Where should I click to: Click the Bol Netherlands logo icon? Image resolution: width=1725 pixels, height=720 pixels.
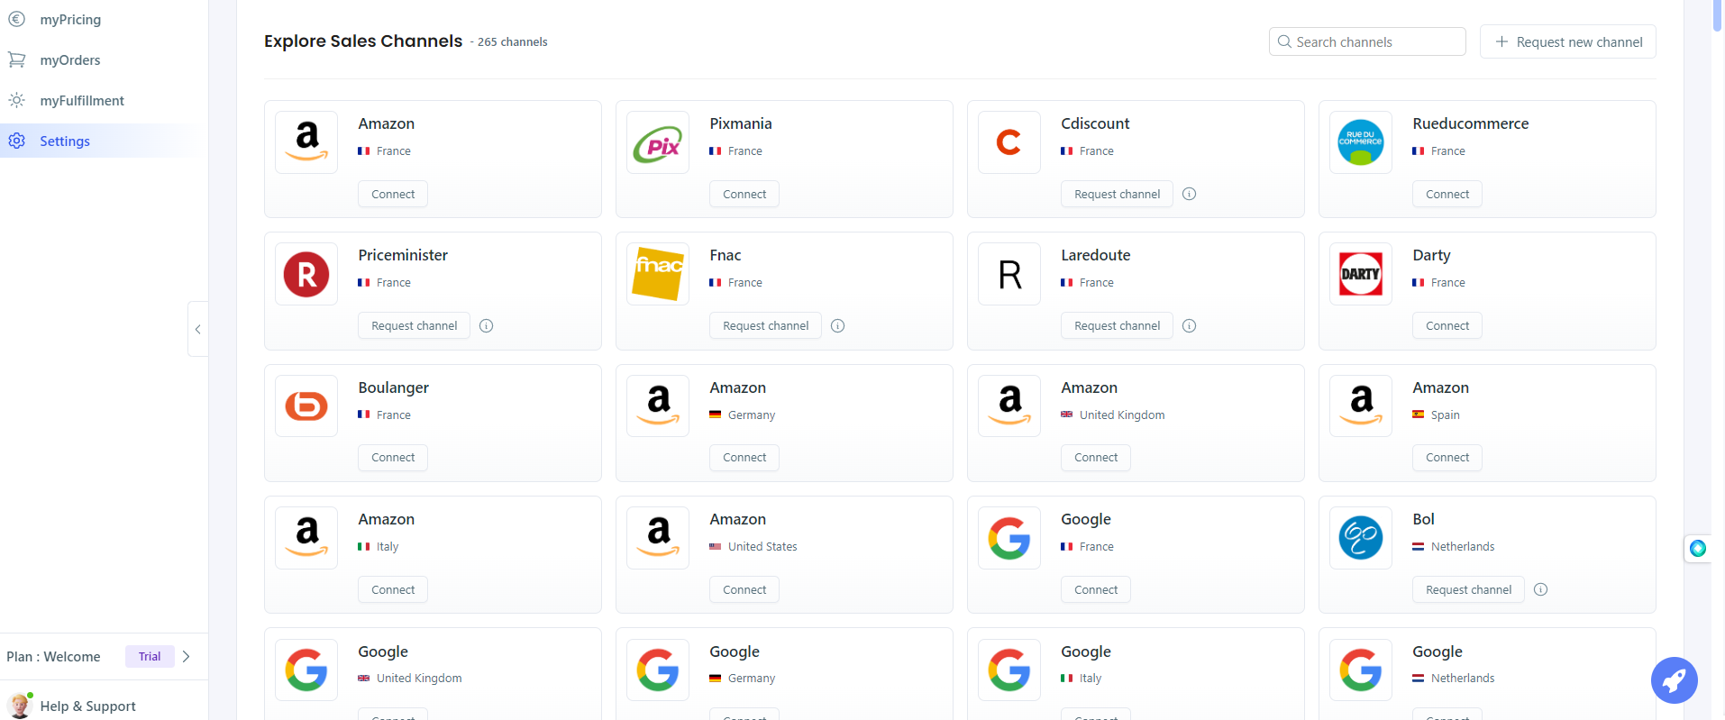point(1361,538)
